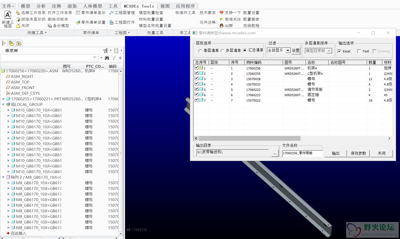Click the QQ群 penguin icon
Image resolution: width=400 pixels, height=239 pixels.
coord(221,26)
